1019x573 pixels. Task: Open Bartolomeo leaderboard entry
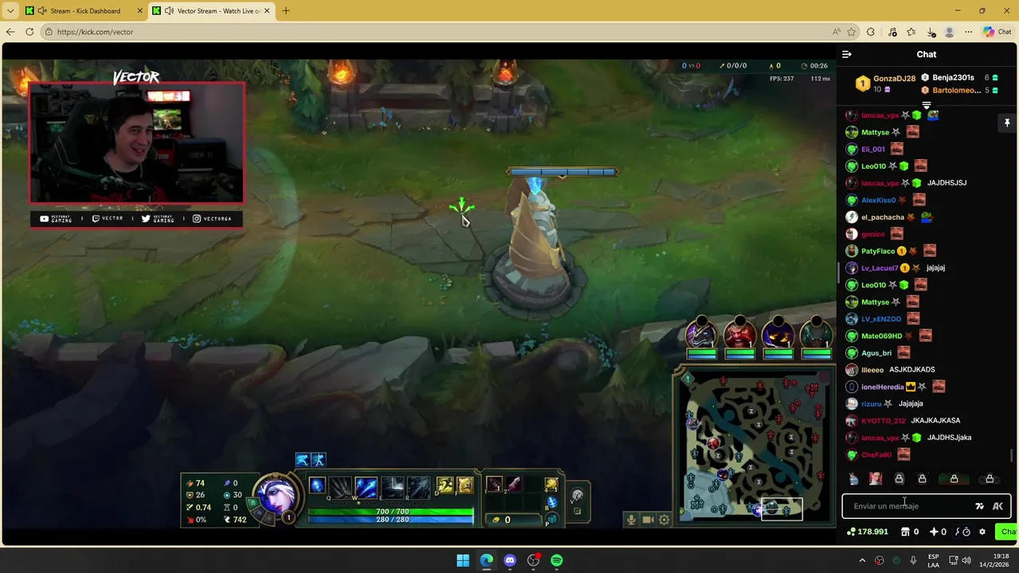956,91
